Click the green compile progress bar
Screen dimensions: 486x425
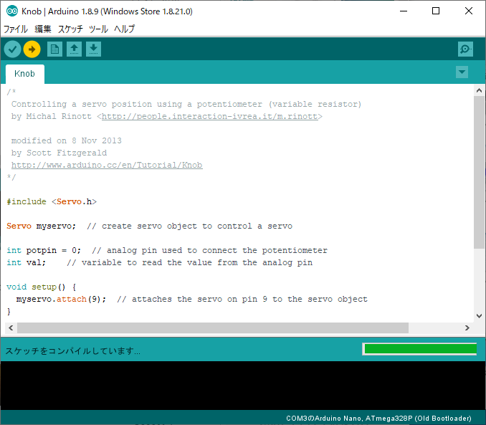point(421,349)
